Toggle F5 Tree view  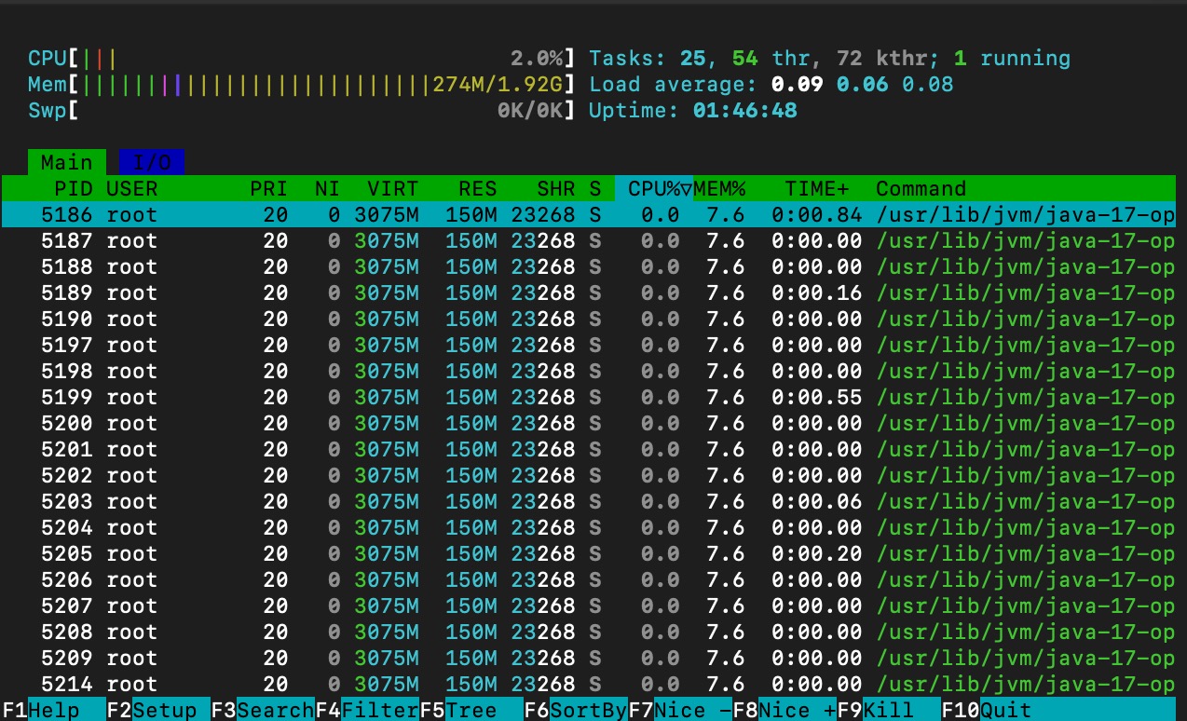point(471,710)
